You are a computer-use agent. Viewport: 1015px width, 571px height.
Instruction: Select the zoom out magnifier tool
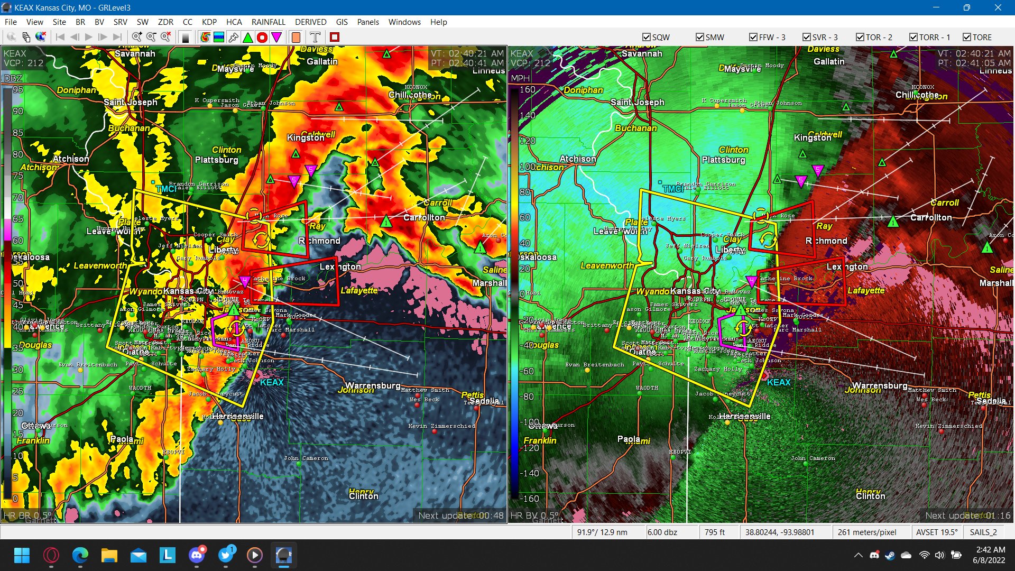coord(151,37)
